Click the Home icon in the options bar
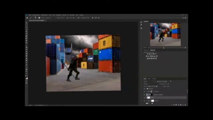The image size is (213, 120). click(x=27, y=18)
